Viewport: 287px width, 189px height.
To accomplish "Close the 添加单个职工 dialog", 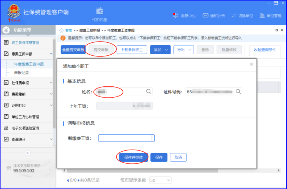I will click(251, 64).
